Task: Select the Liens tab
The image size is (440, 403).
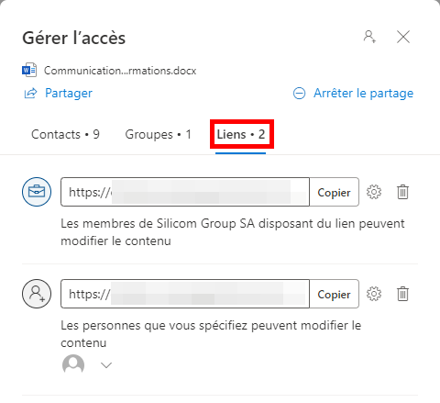Action: pos(241,134)
